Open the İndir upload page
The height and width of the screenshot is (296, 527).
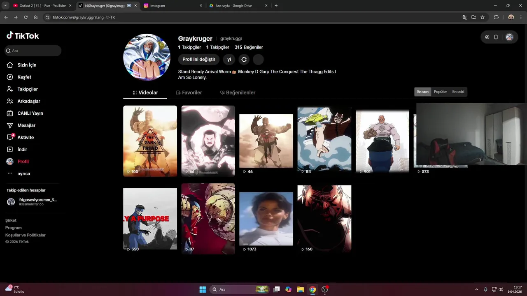[22, 149]
